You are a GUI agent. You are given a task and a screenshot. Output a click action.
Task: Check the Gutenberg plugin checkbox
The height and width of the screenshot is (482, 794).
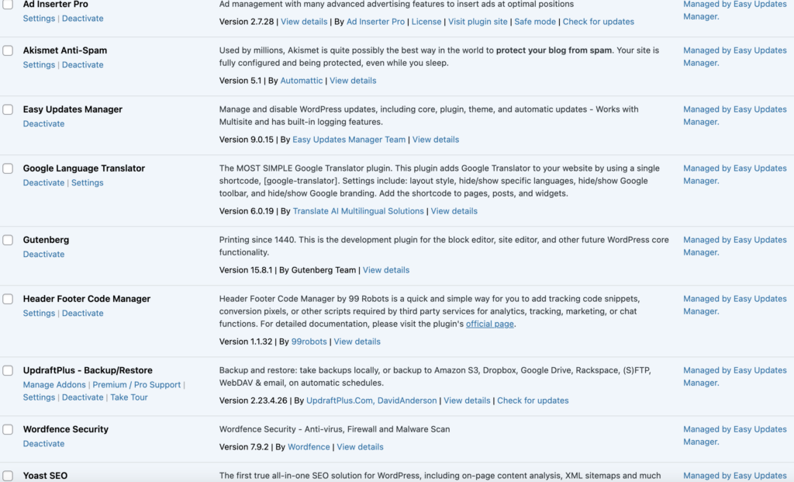point(8,240)
